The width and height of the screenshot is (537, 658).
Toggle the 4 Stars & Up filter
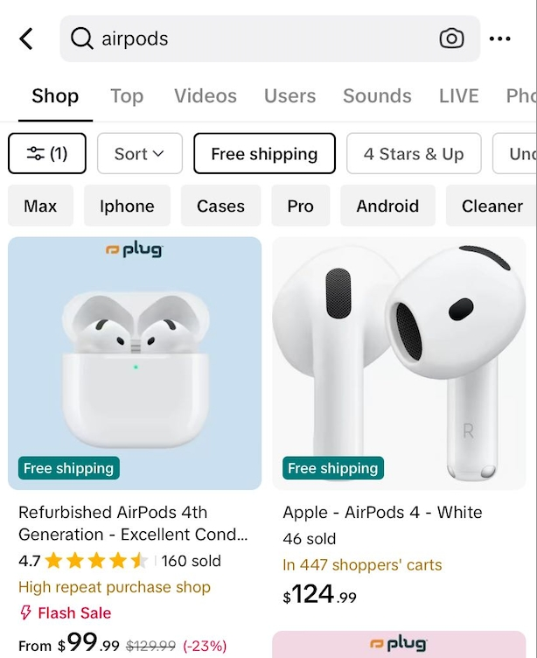414,154
